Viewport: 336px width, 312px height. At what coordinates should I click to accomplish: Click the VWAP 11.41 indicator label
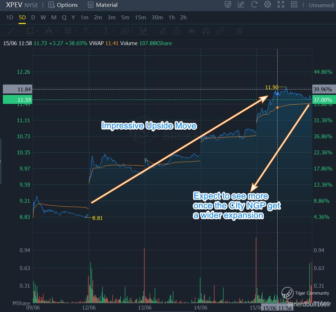(104, 43)
